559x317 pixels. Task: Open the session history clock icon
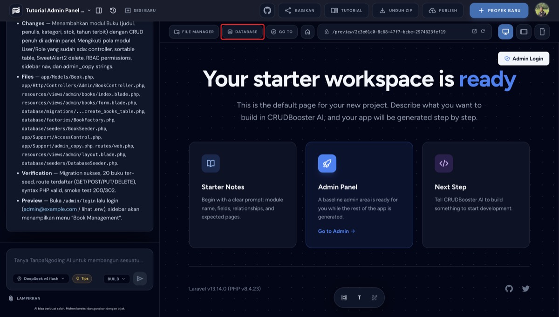tap(113, 10)
